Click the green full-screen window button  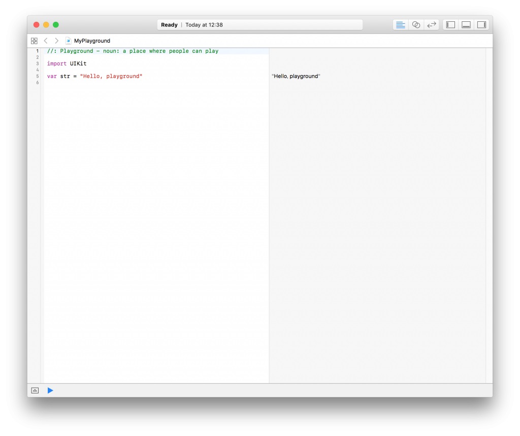pos(56,25)
